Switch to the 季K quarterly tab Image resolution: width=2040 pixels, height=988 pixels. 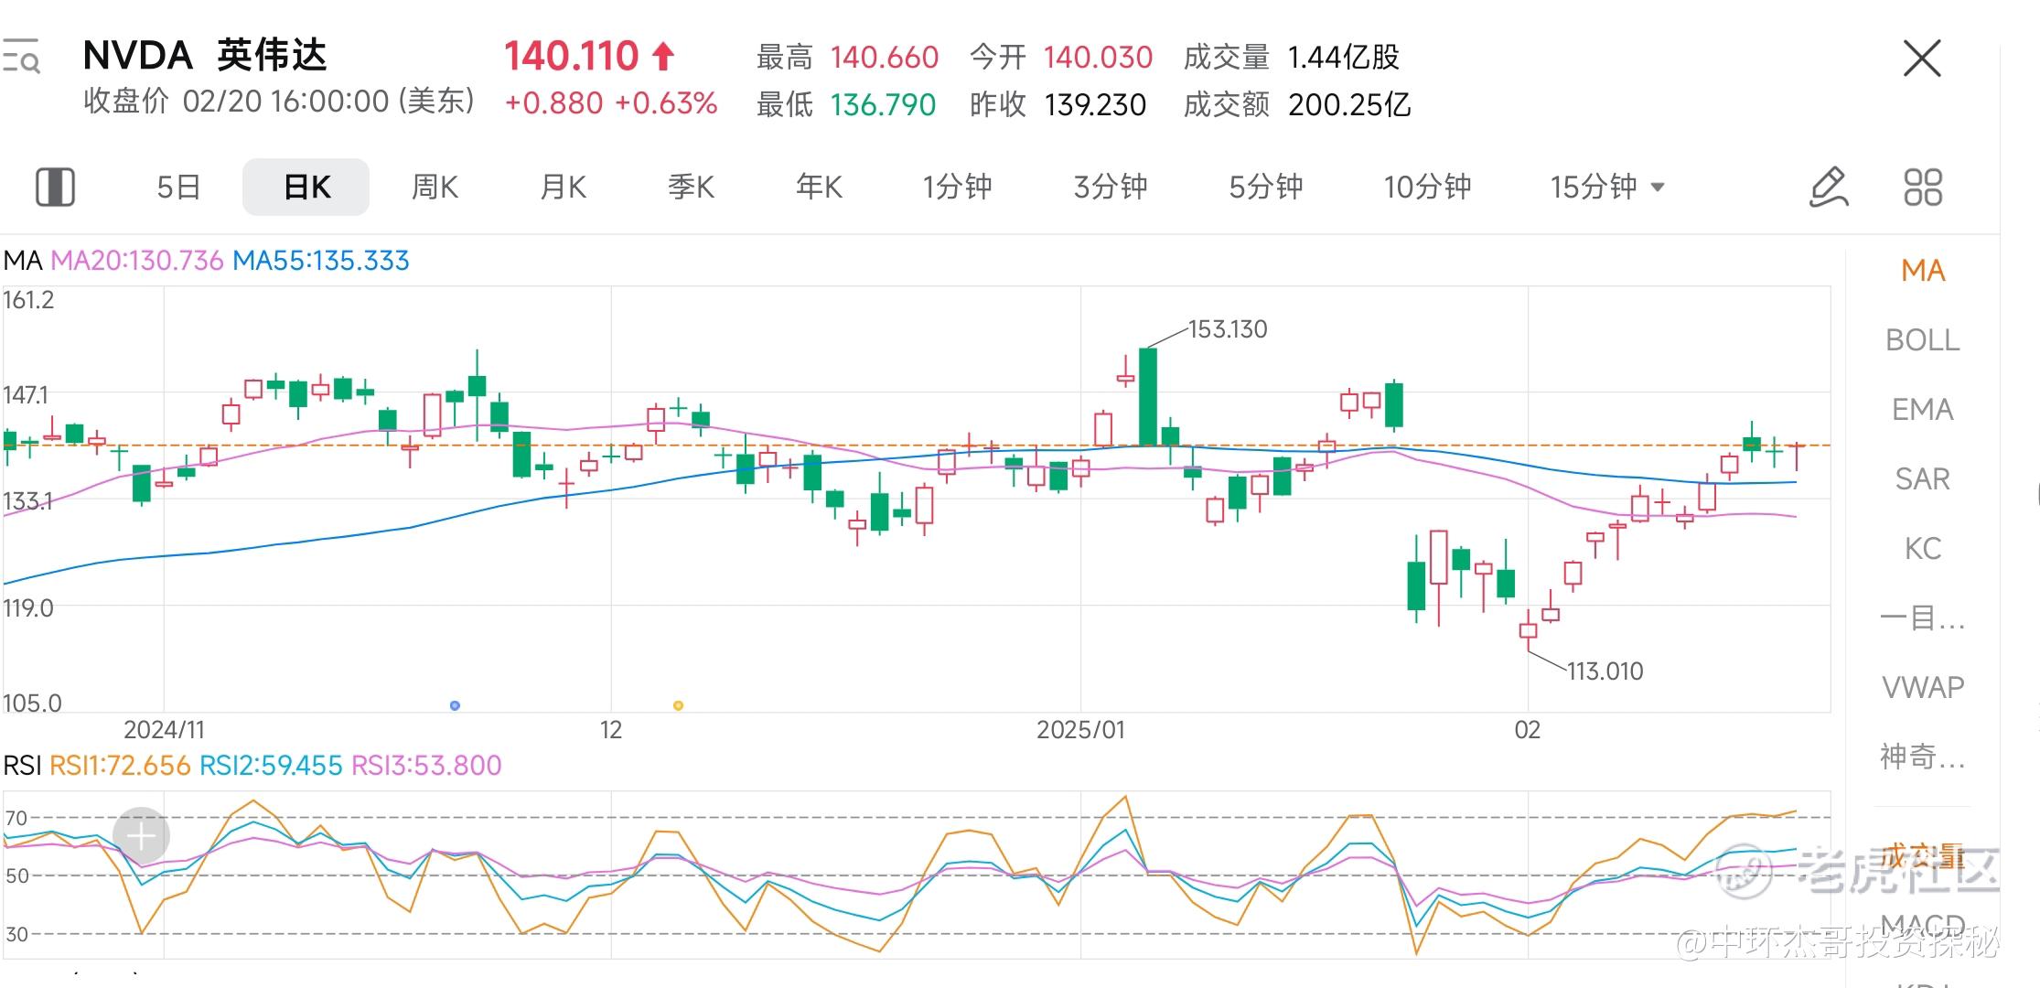click(x=691, y=188)
